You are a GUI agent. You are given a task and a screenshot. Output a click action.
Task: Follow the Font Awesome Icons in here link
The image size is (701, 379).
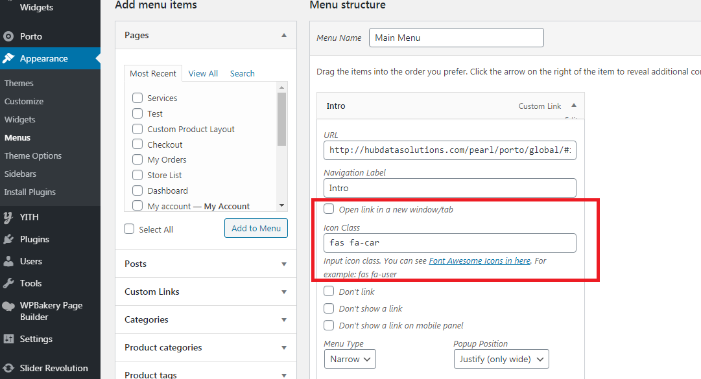point(479,260)
